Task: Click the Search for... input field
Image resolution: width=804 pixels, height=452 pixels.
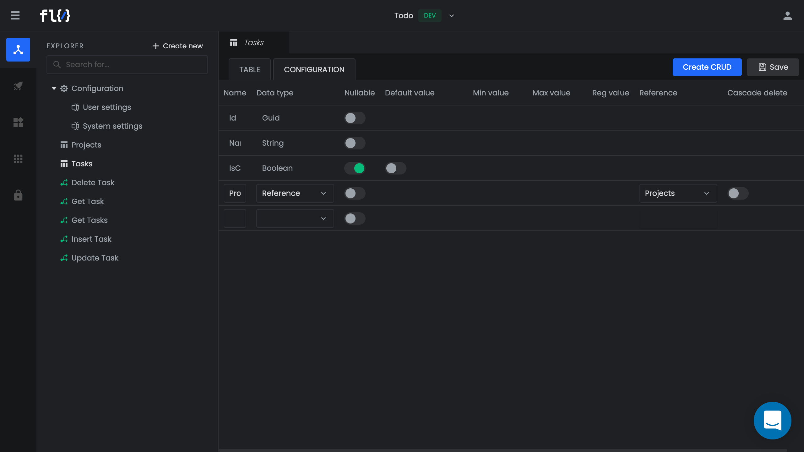Action: coord(127,65)
